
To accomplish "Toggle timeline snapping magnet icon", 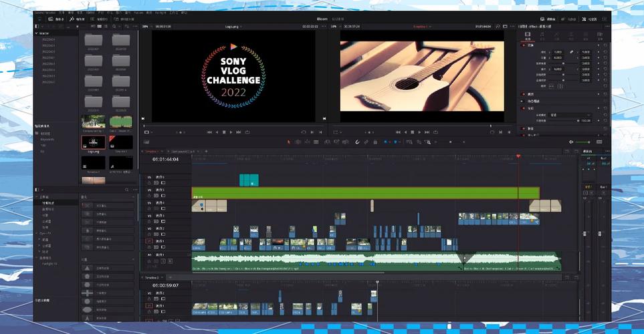I will pyautogui.click(x=357, y=142).
